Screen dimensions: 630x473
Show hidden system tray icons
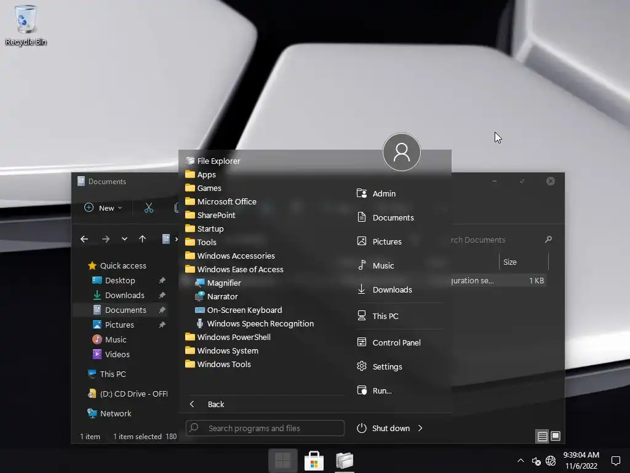520,461
